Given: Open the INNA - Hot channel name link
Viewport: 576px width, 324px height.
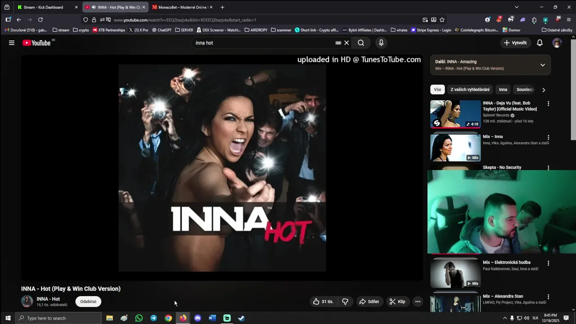Looking at the screenshot, I should (x=48, y=299).
